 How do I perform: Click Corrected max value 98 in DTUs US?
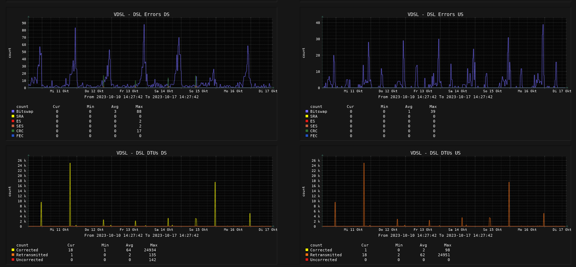[x=447, y=250]
